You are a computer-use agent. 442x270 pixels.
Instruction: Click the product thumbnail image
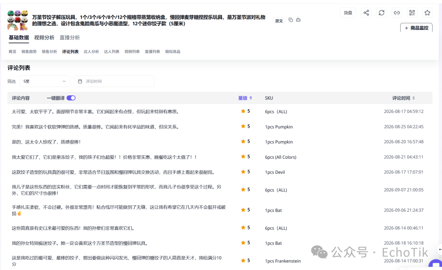click(x=18, y=20)
